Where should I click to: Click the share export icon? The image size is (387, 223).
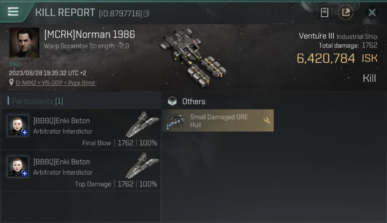(x=346, y=12)
